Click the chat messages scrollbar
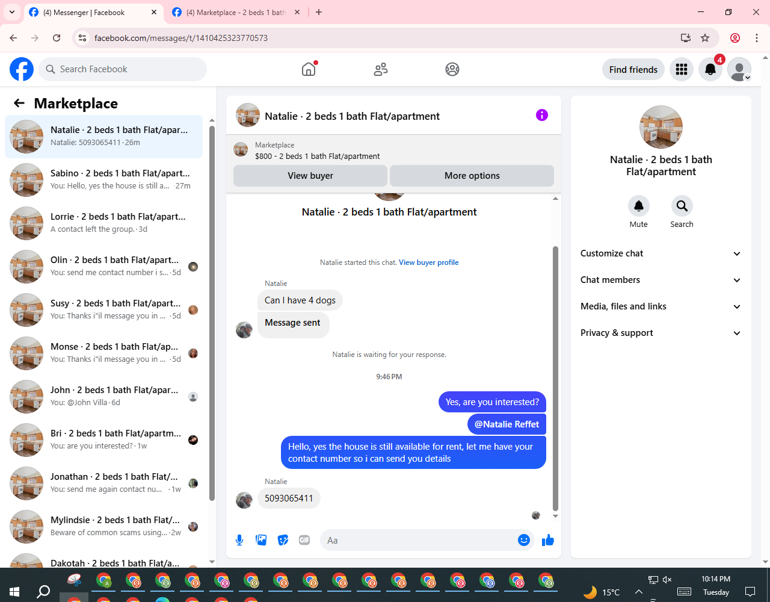This screenshot has height=602, width=770. (555, 378)
